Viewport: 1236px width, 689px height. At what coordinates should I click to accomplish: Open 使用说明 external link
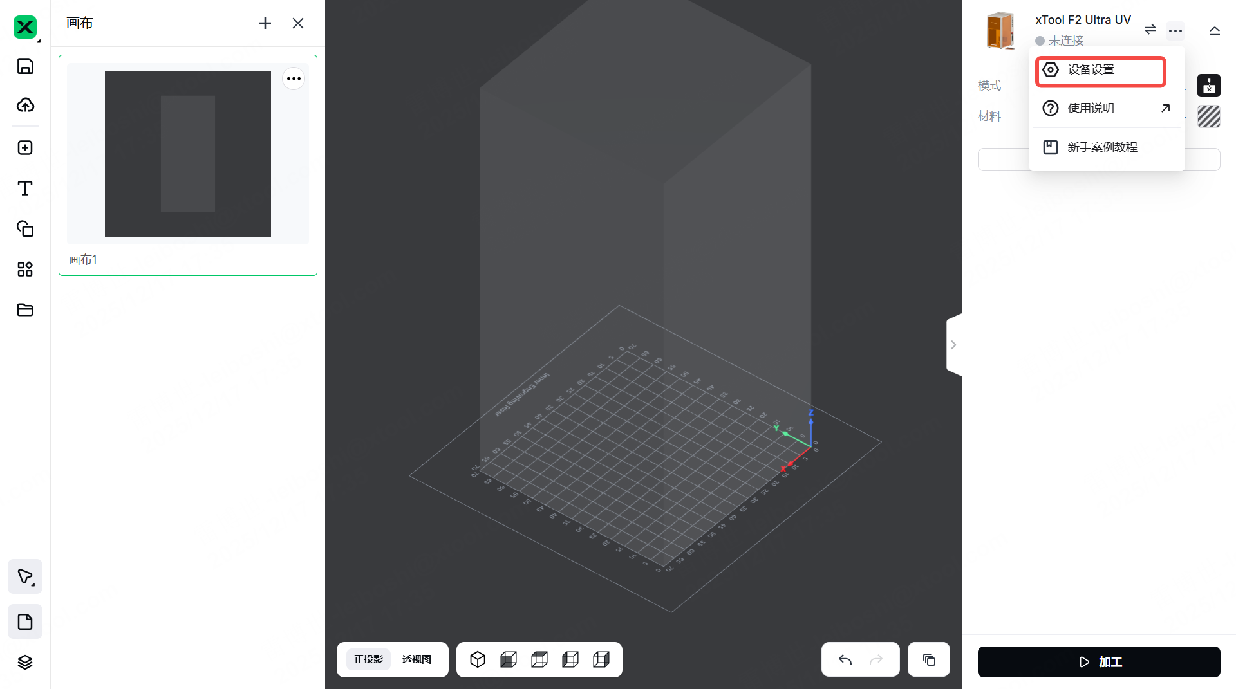tap(1106, 108)
